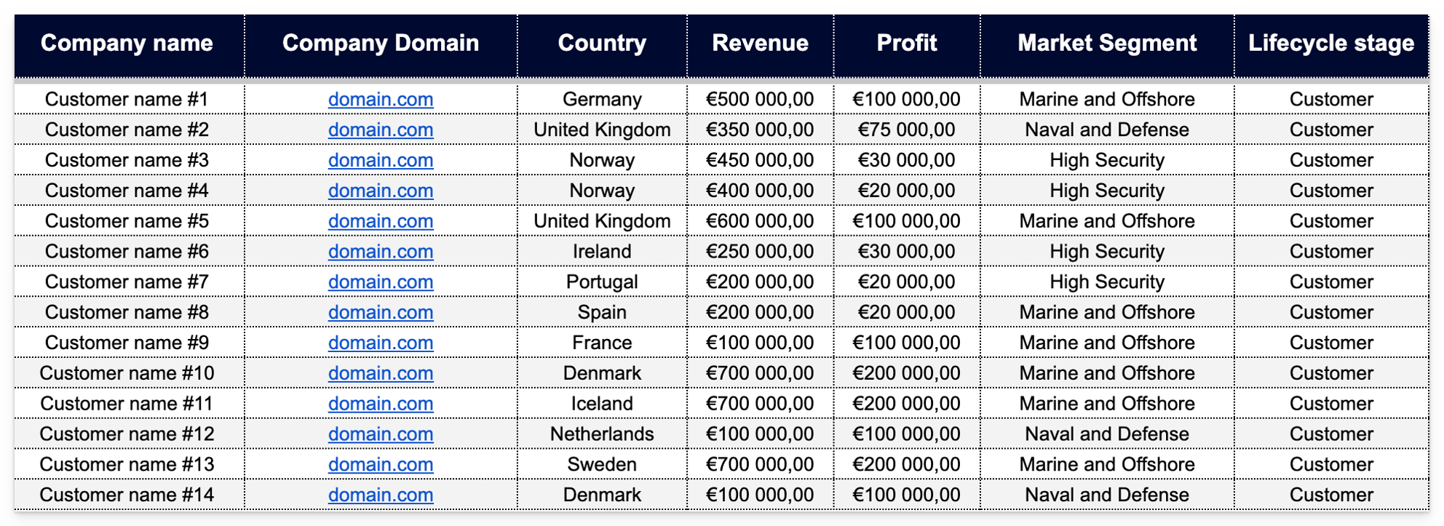Select the Company Domain column header
The height and width of the screenshot is (526, 1444).
pos(381,44)
